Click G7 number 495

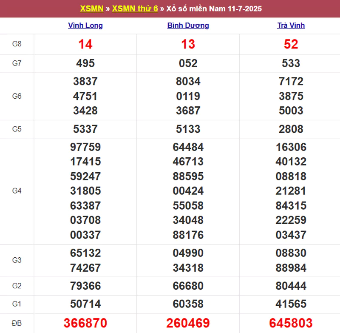(85, 63)
